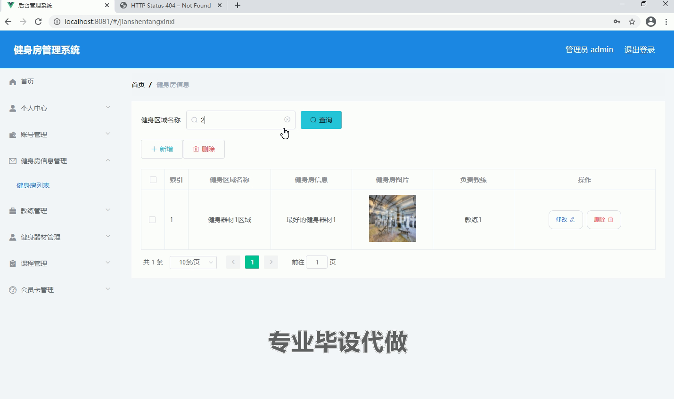Image resolution: width=674 pixels, height=399 pixels.
Task: Expand the 个人中心 menu chevron
Action: [108, 108]
